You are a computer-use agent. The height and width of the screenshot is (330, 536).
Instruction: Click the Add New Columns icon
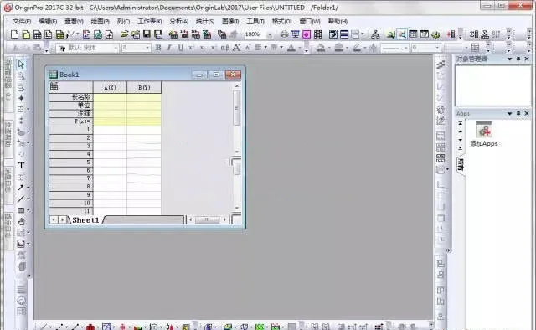(451, 34)
